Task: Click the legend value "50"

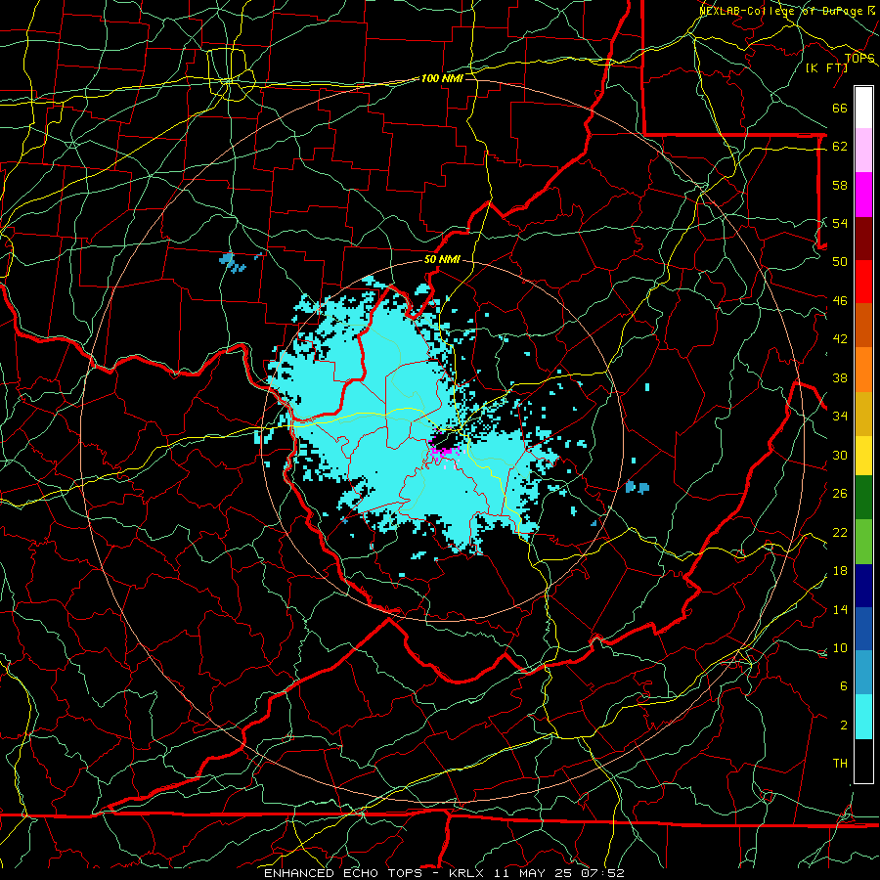Action: [840, 261]
